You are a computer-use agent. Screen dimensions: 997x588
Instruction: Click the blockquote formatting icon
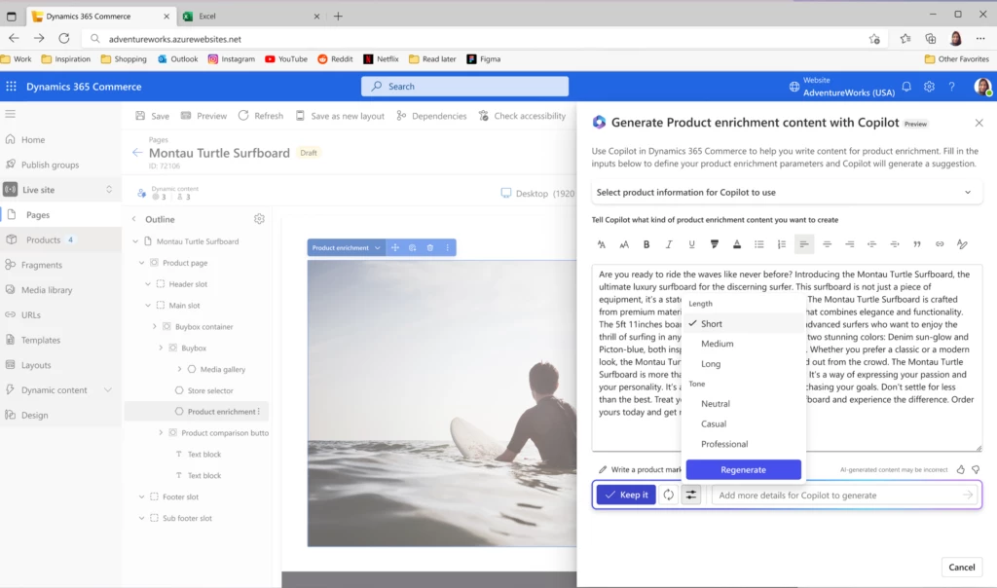click(x=917, y=244)
